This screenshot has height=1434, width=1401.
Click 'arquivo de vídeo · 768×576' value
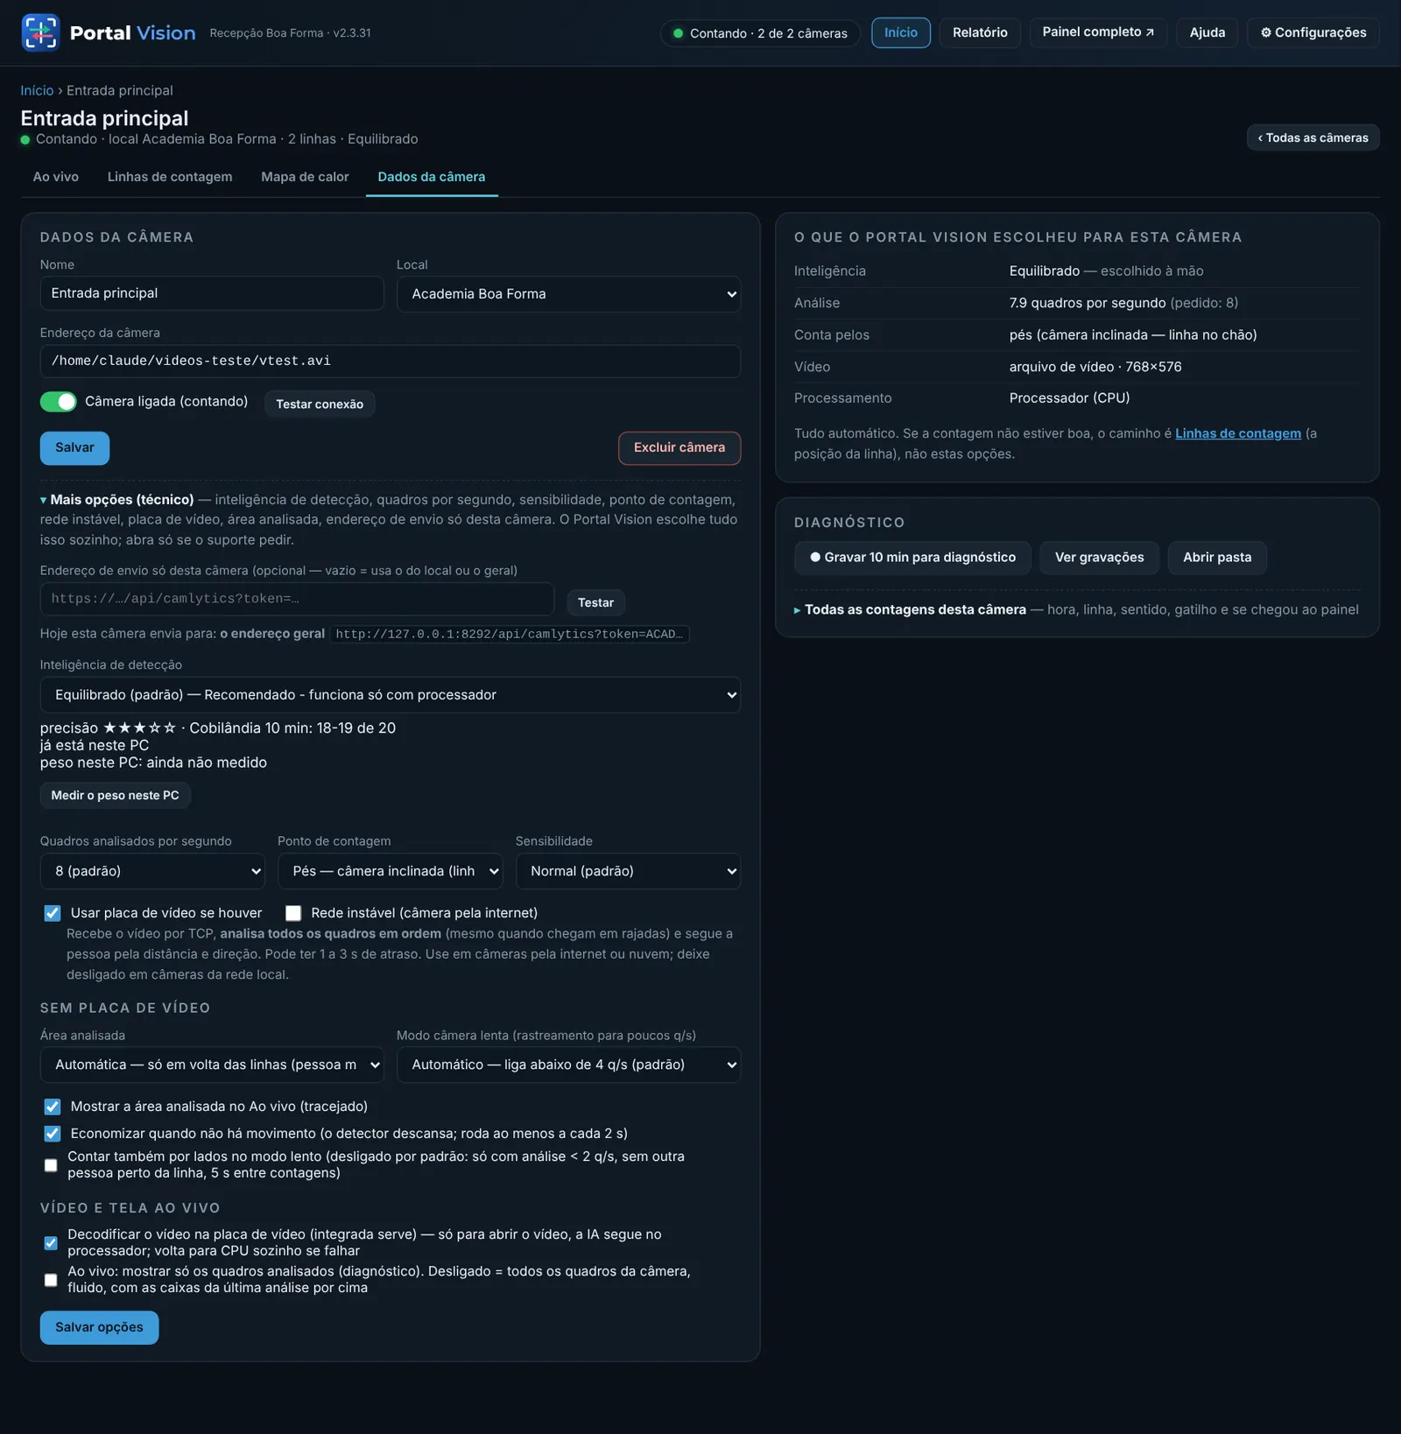point(1095,367)
